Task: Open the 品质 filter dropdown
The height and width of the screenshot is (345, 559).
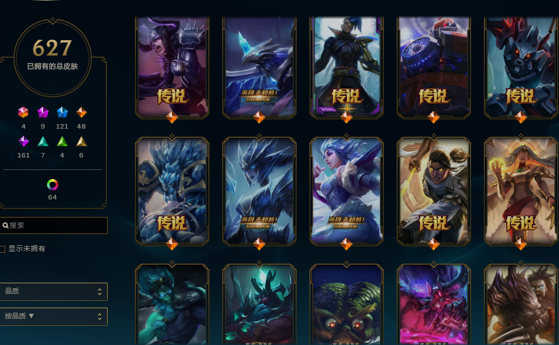Action: [x=53, y=292]
